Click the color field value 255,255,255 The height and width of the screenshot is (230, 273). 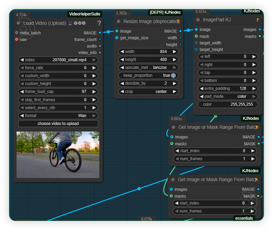point(242,104)
